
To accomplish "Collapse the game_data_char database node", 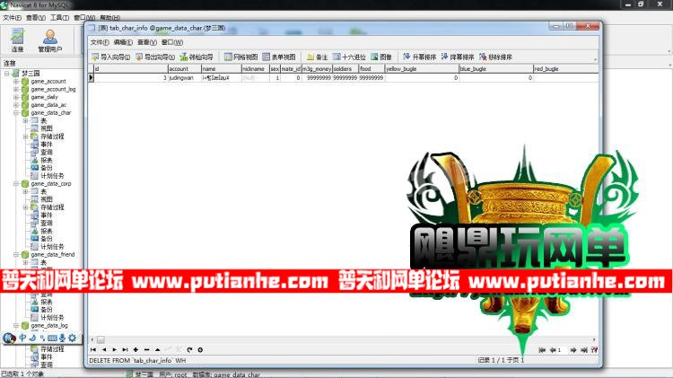I will [x=16, y=113].
